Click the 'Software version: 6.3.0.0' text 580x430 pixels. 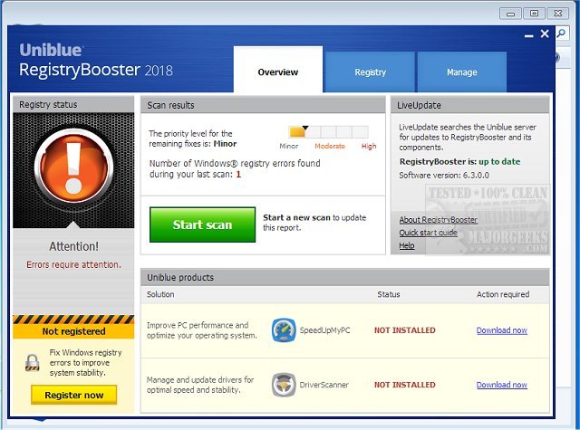coord(444,175)
